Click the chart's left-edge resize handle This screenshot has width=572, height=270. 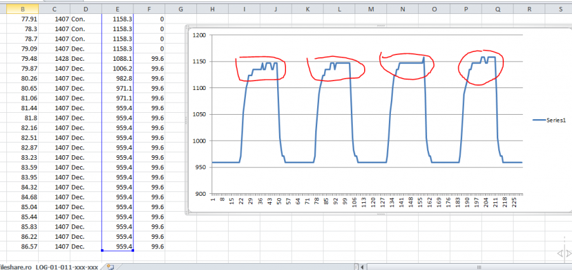point(187,119)
